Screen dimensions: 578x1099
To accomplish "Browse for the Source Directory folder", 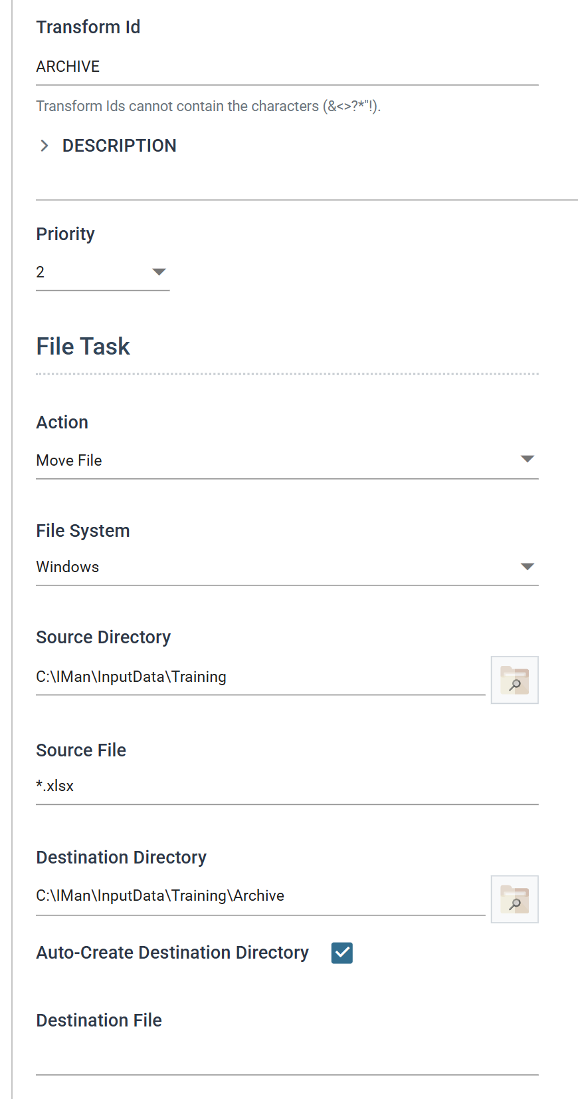I will [x=514, y=680].
